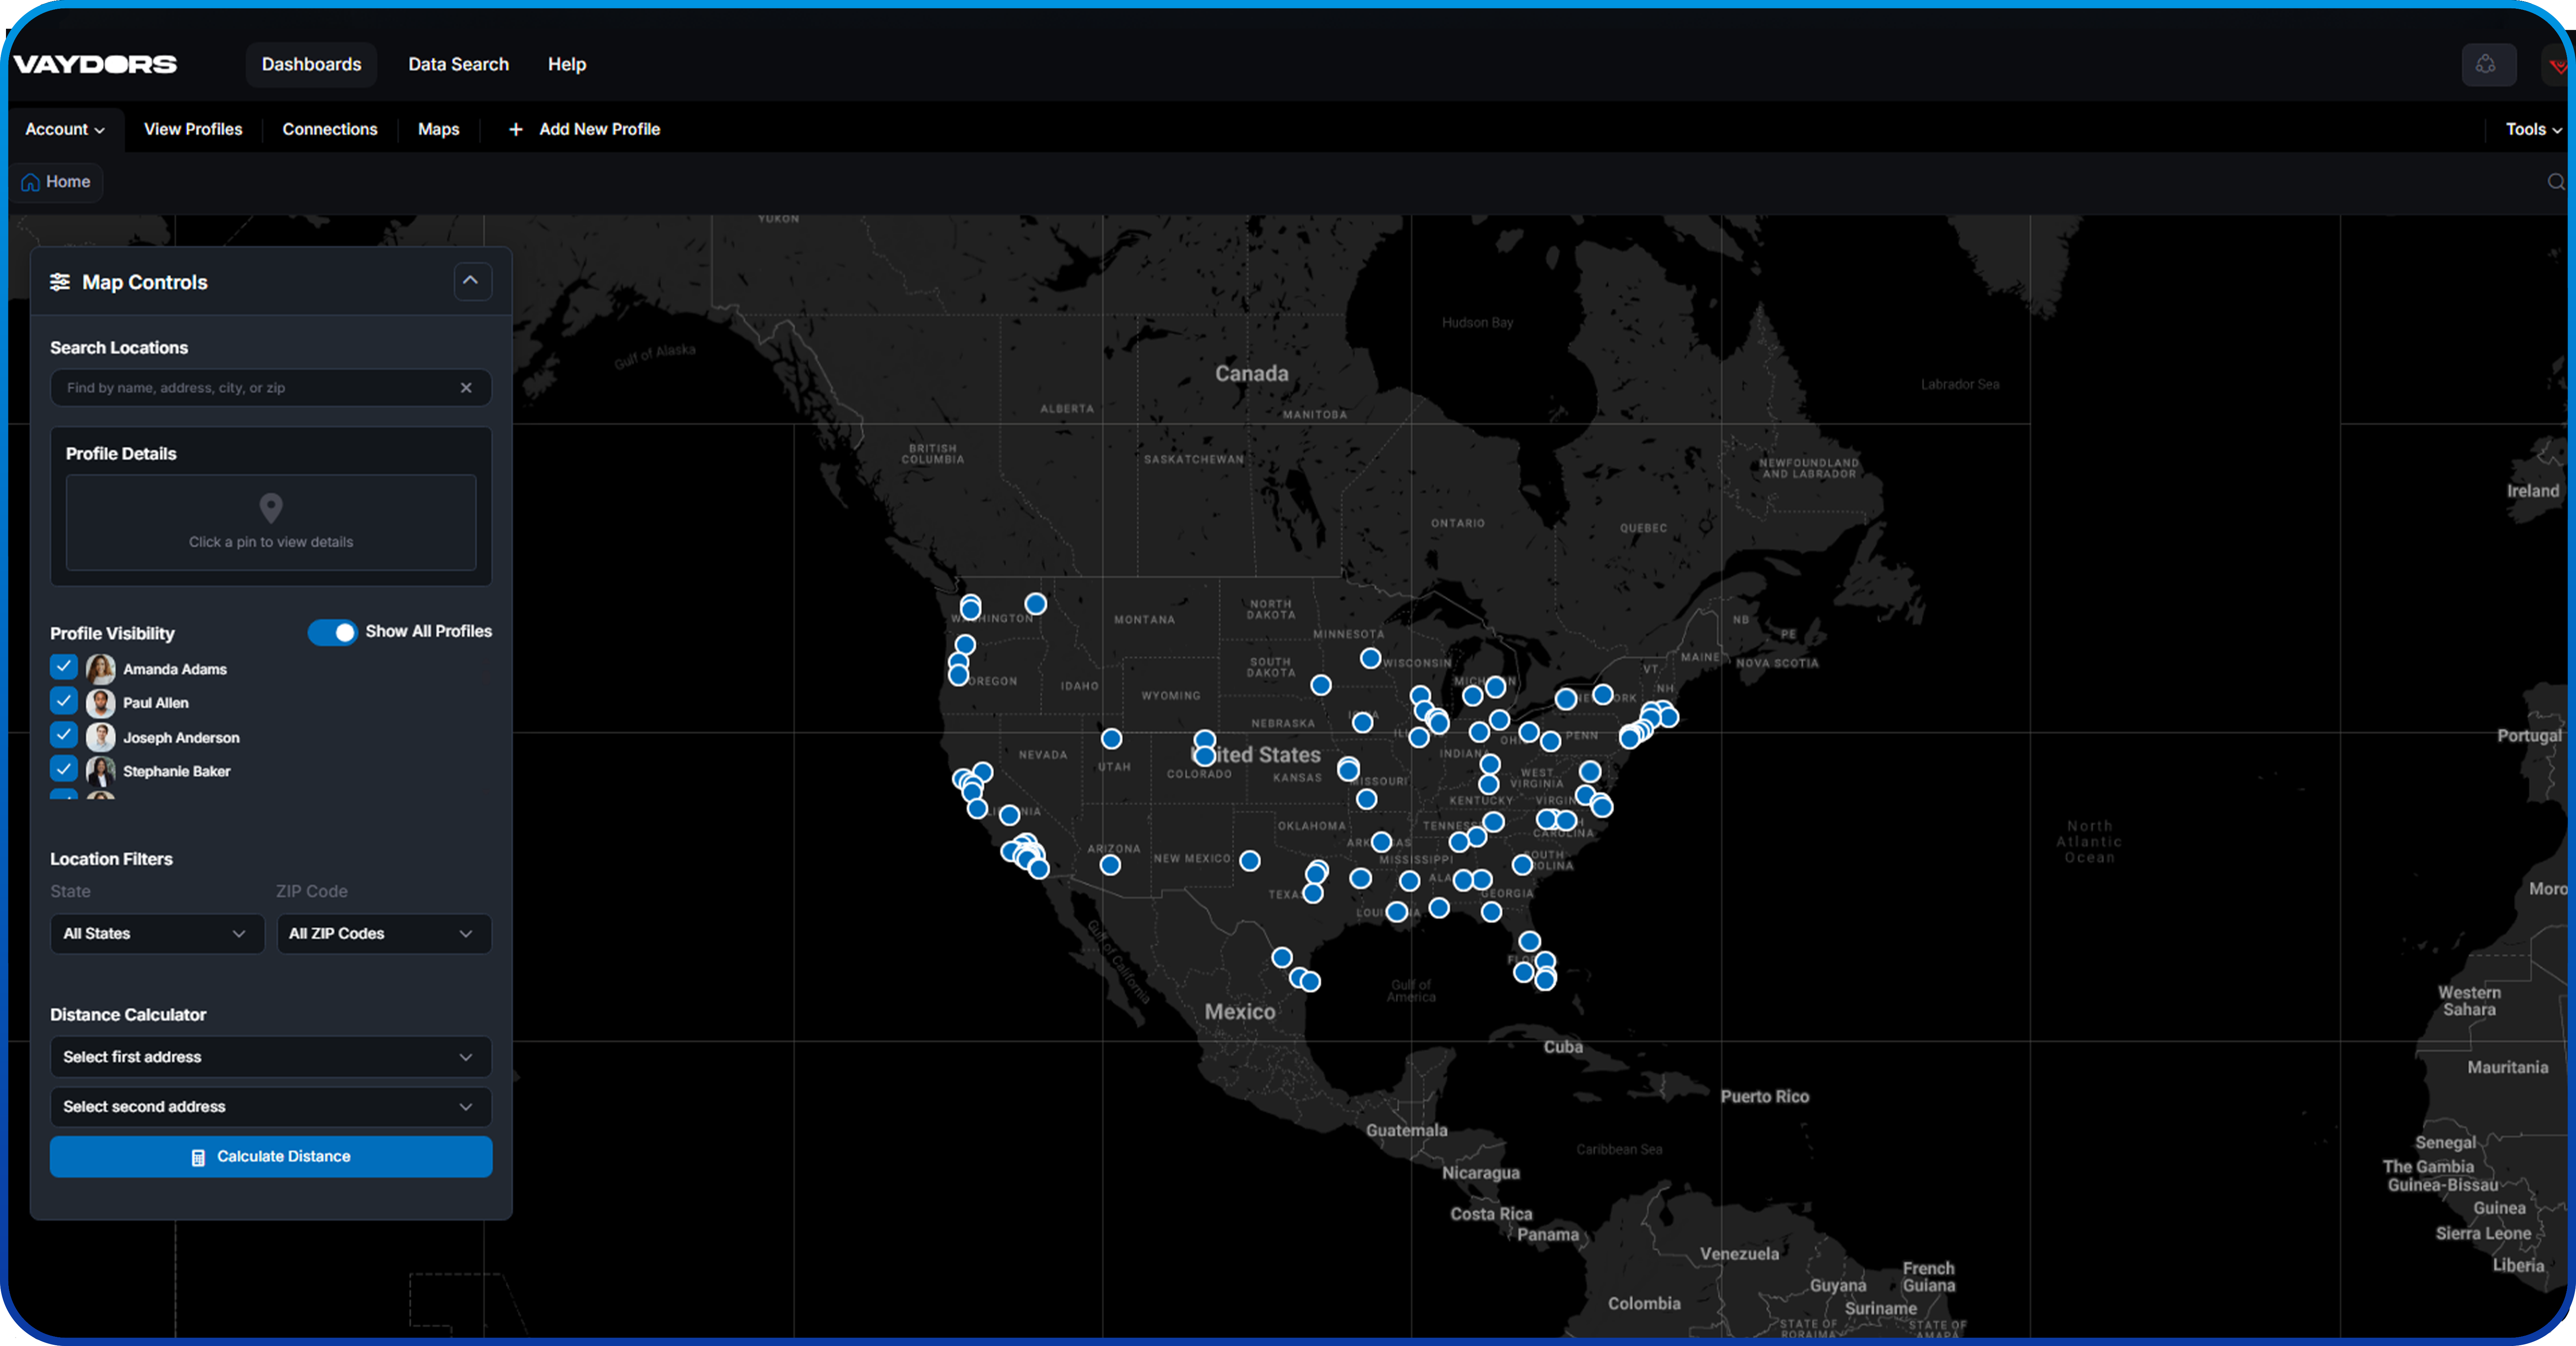
Task: Click the Show All Profiles label
Action: pos(429,632)
